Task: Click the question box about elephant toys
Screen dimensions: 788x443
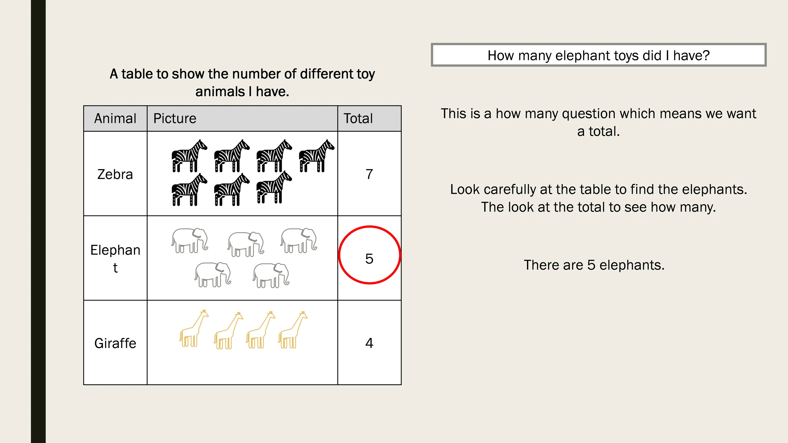Action: pyautogui.click(x=599, y=55)
